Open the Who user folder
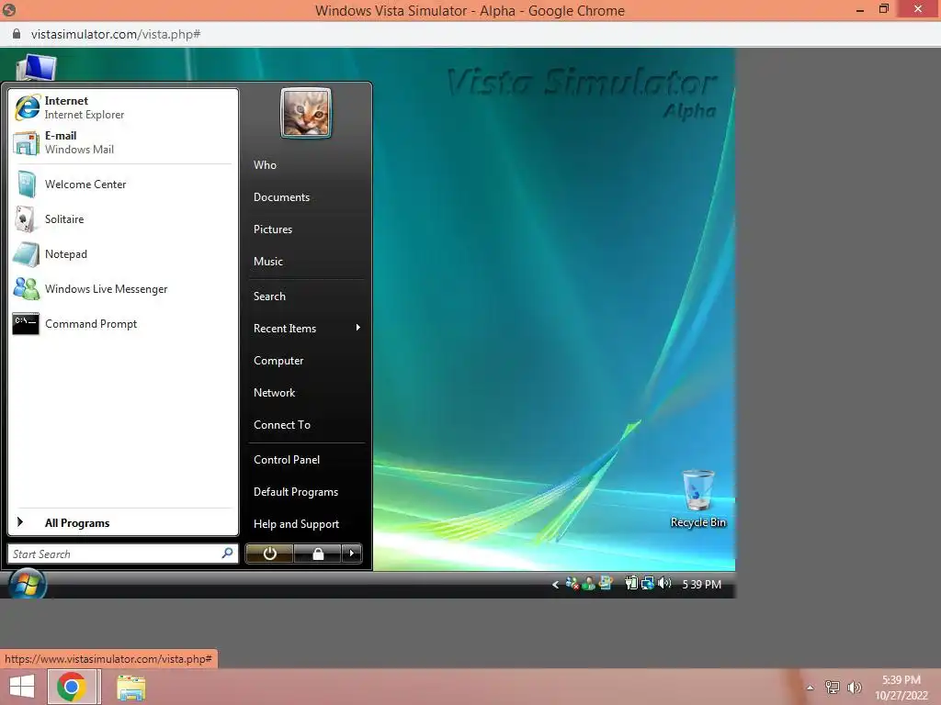This screenshot has height=705, width=941. [x=265, y=165]
